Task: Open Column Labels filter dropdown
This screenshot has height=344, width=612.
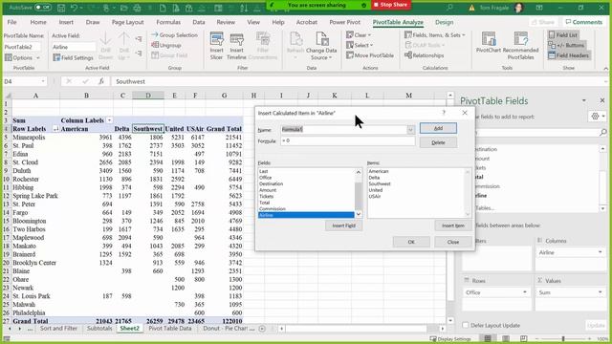Action: tap(110, 120)
